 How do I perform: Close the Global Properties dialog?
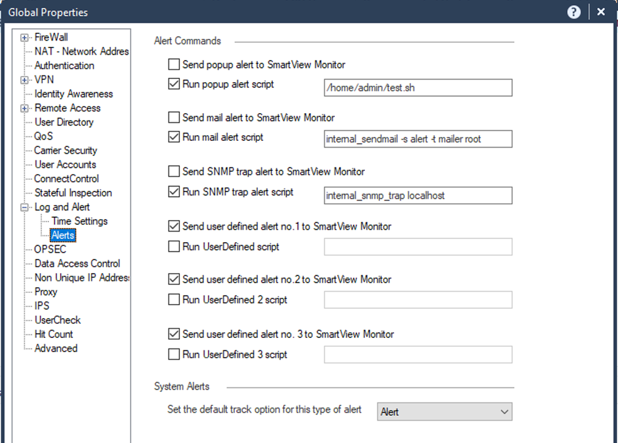[x=601, y=12]
